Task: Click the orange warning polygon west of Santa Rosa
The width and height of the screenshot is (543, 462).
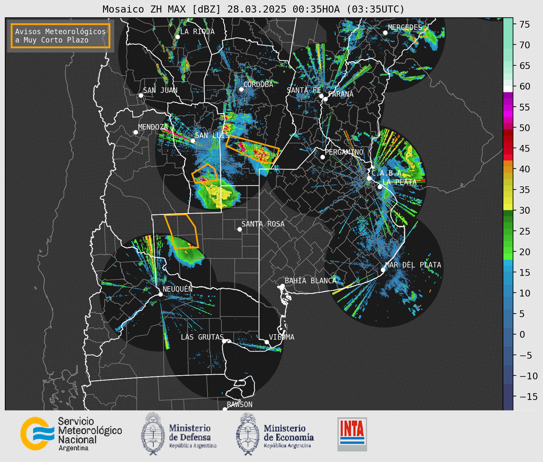Action: coord(182,231)
